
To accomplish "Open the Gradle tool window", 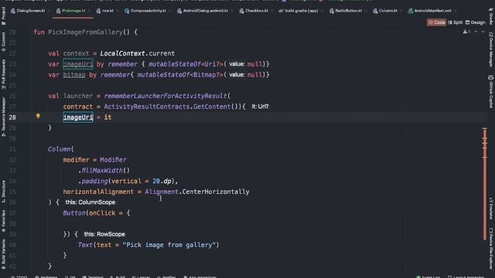I will (491, 16).
